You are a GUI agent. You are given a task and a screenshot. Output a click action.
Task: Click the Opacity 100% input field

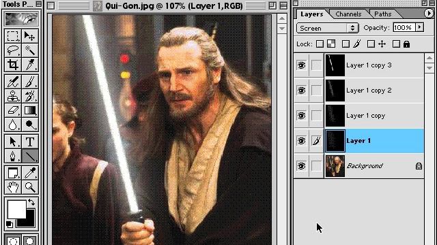pyautogui.click(x=404, y=27)
